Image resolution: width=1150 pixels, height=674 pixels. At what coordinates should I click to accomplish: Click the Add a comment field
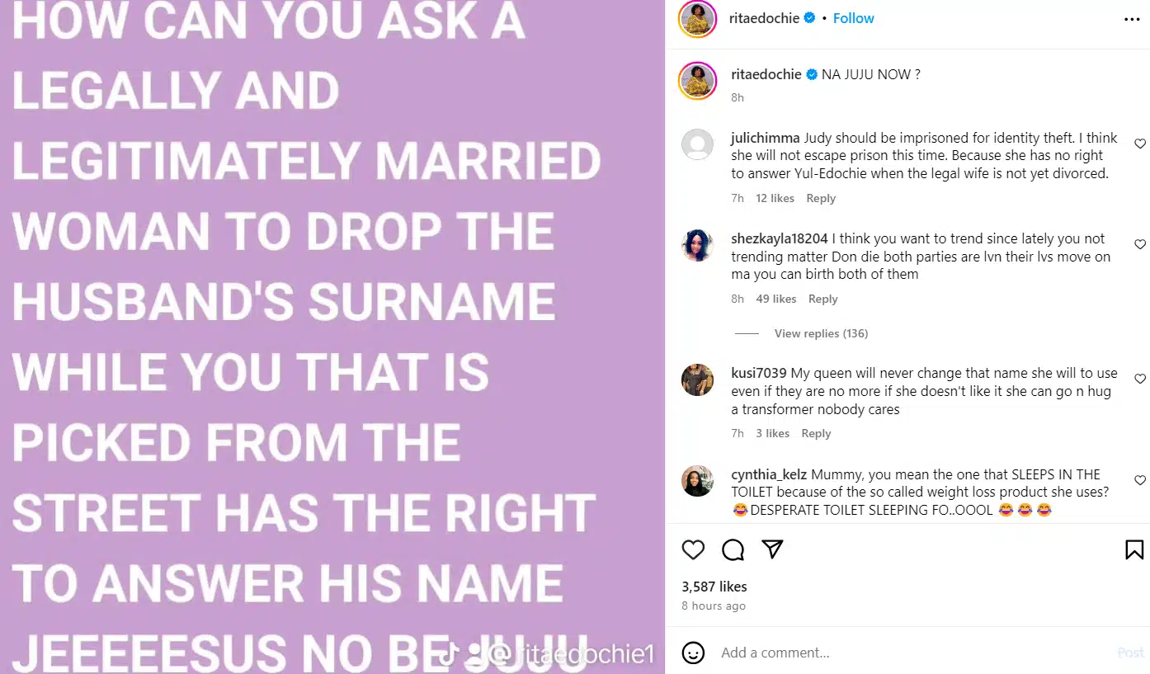click(912, 653)
